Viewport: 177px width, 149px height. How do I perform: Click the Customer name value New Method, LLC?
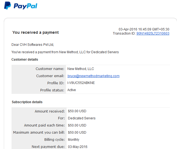coord(81,69)
